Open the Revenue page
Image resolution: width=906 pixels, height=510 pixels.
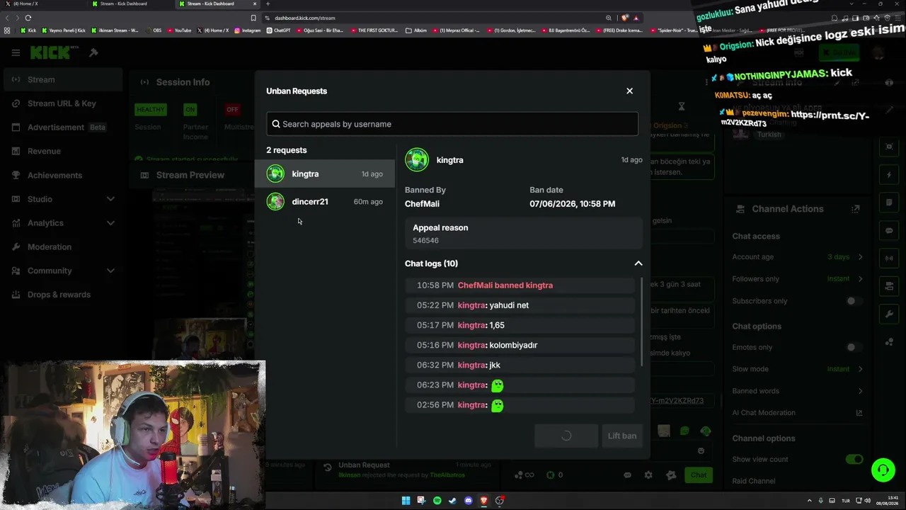(x=62, y=151)
